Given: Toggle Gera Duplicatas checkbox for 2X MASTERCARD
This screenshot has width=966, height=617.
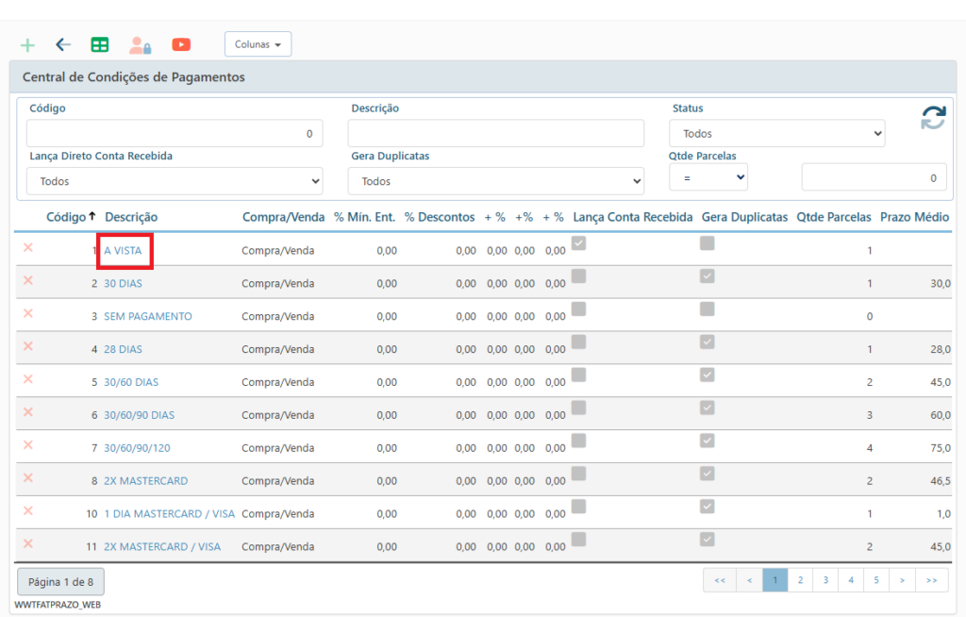Looking at the screenshot, I should (708, 474).
